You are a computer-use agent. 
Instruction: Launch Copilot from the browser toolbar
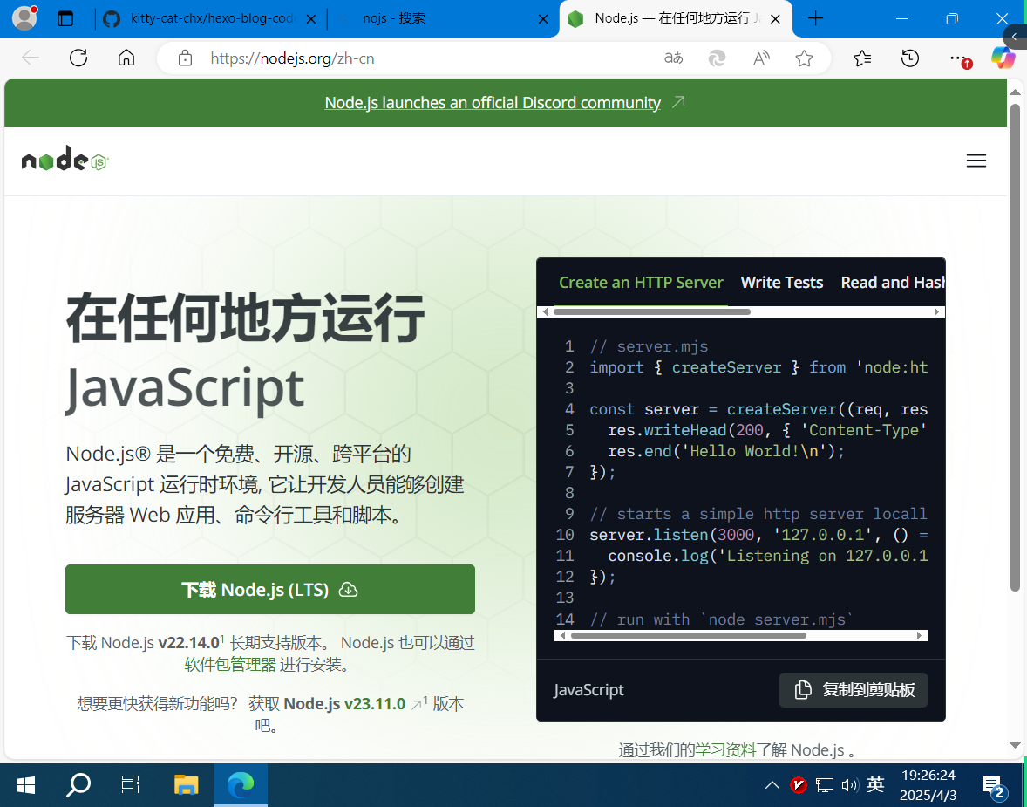(x=1003, y=58)
